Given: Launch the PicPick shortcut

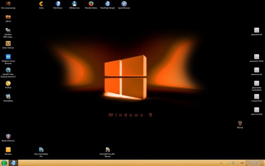Looking at the screenshot, I should click(8, 85).
